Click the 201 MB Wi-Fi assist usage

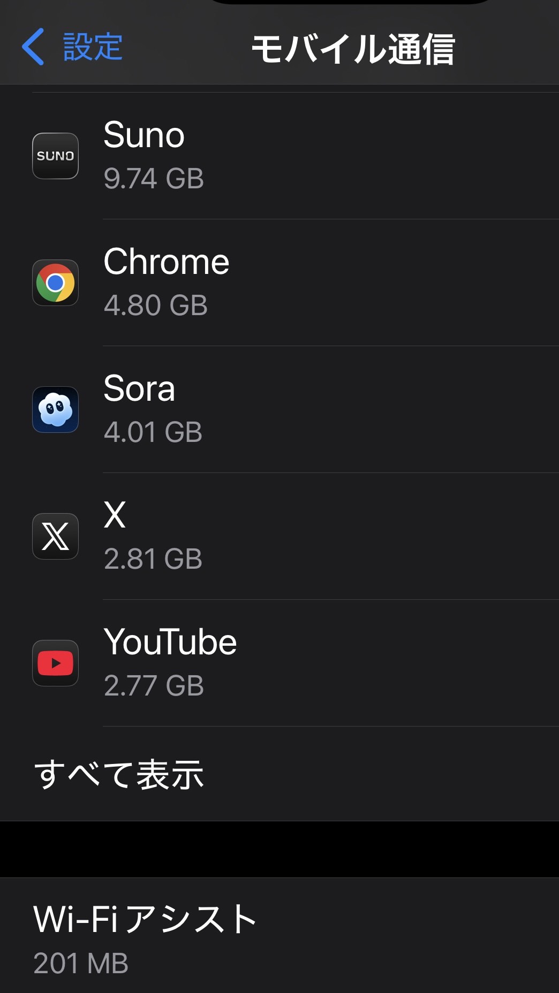click(81, 963)
